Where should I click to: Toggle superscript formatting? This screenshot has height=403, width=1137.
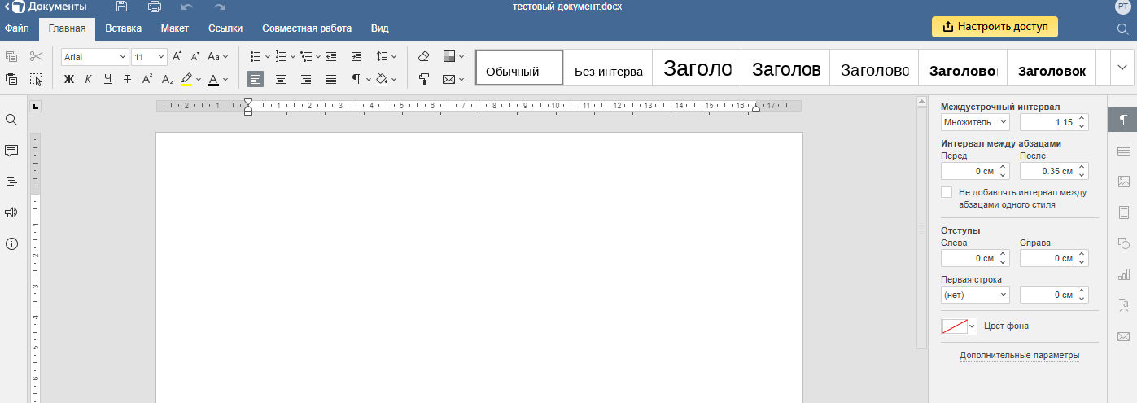[x=147, y=79]
